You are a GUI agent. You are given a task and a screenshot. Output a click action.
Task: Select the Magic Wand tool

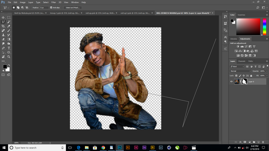pos(9,22)
